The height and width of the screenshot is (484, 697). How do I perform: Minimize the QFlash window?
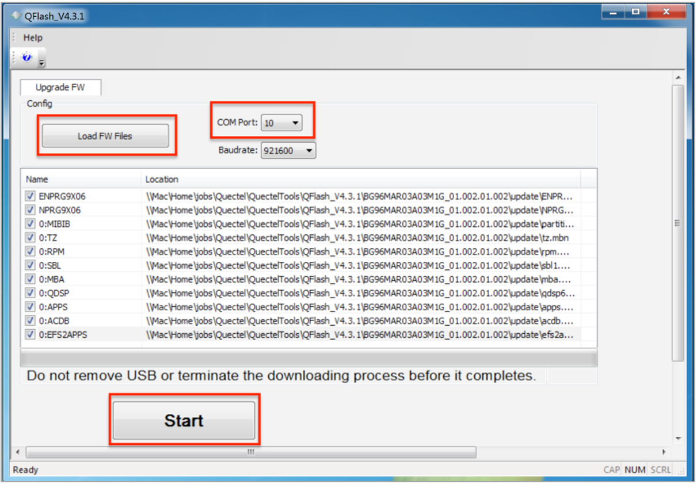coord(614,12)
